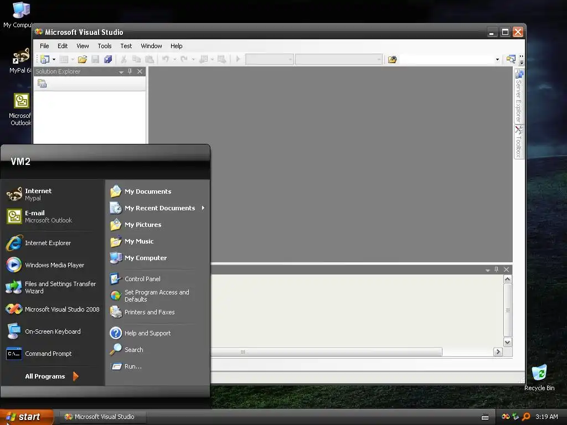Toggle Auto Hide pin on bottom panel
567x425 pixels.
tap(497, 269)
